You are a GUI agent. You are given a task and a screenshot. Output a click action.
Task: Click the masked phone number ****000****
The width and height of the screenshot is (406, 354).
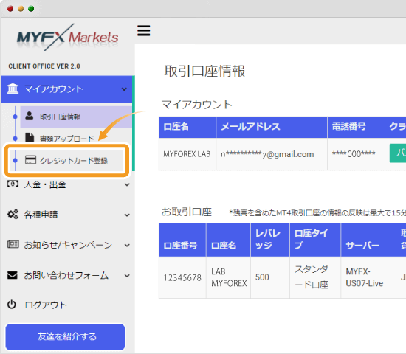(354, 154)
